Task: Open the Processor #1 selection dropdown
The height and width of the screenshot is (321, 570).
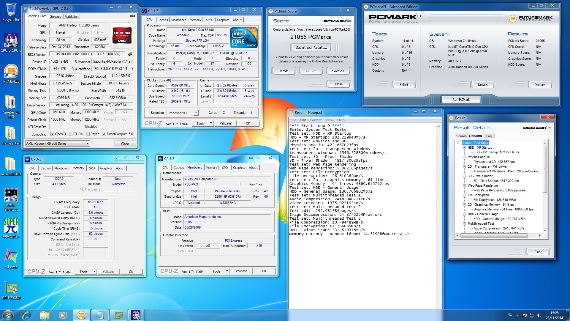Action: (x=183, y=113)
